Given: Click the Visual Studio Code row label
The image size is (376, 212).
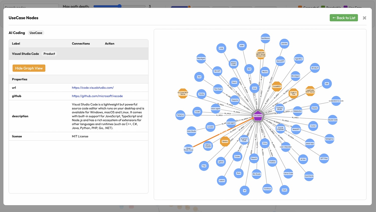Looking at the screenshot, I should (x=25, y=54).
